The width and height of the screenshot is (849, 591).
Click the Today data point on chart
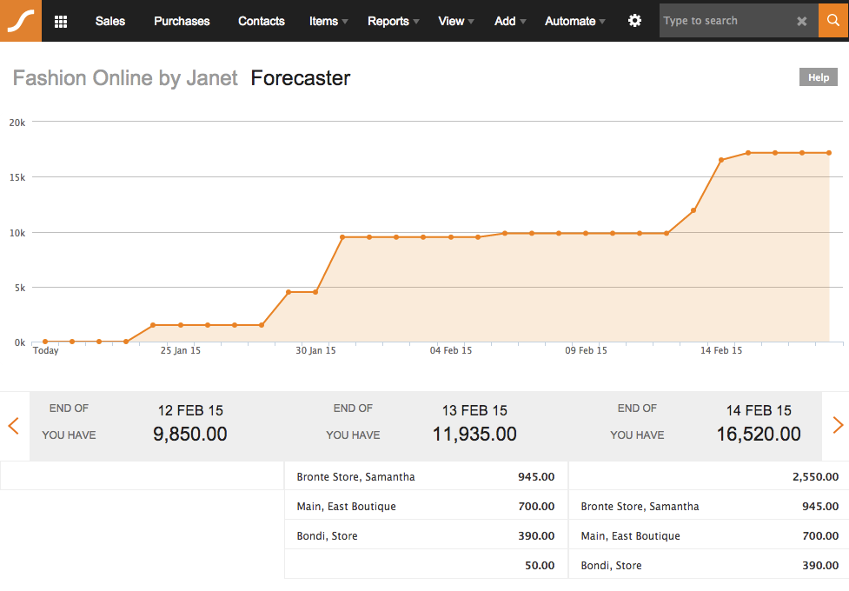(45, 342)
